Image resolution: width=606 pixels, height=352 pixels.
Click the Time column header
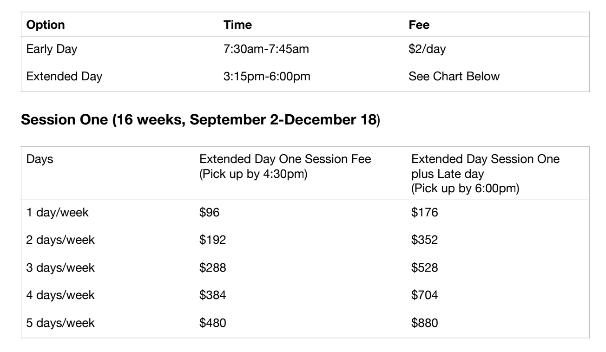237,25
